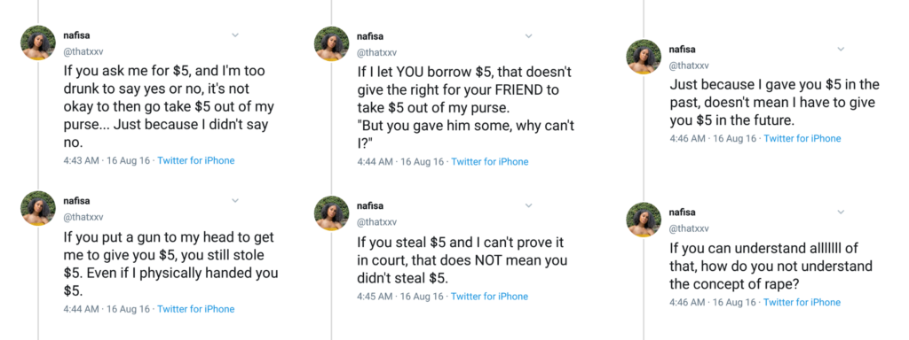Screen dimensions: 909x340
Task: Expand the chevron on the 'concept of rape' tweet
Action: click(x=841, y=212)
